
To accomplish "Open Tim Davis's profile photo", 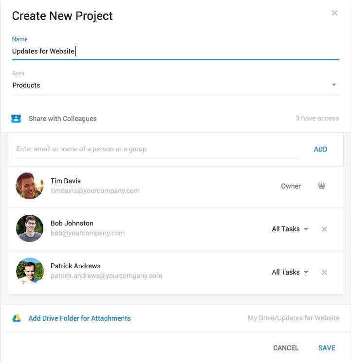I will pos(30,186).
